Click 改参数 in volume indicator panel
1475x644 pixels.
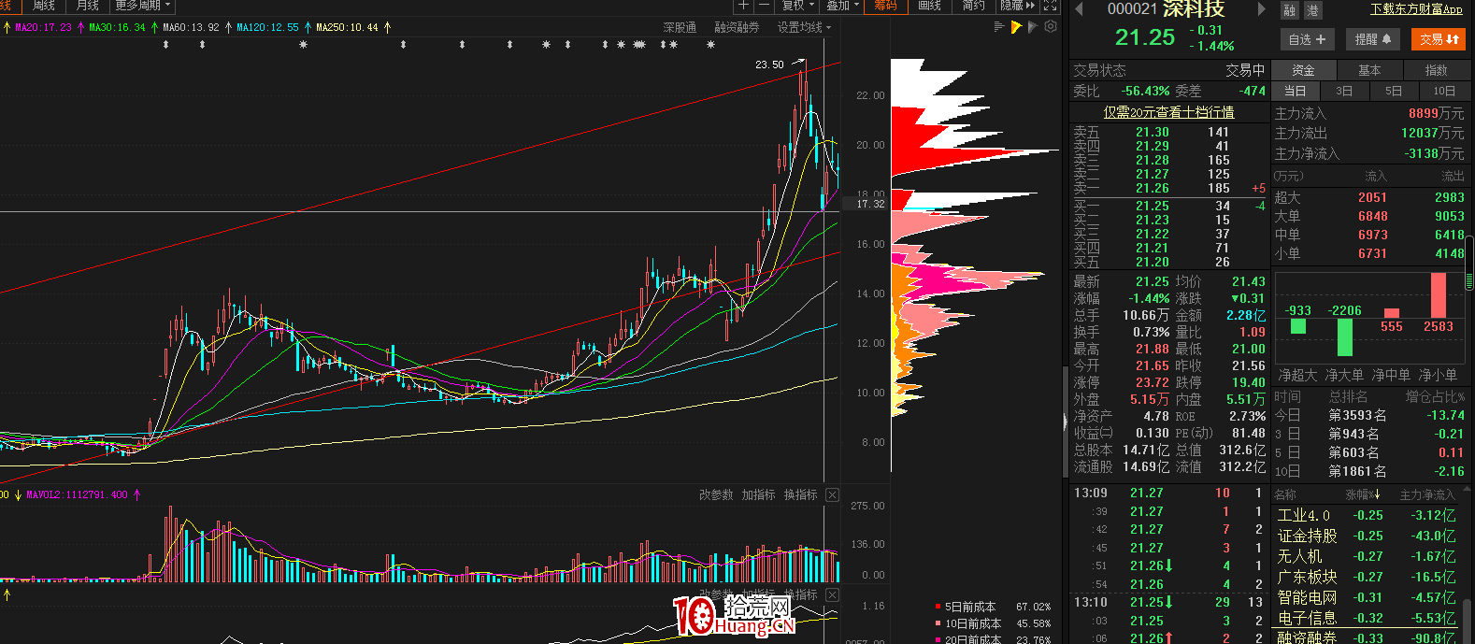tap(716, 494)
